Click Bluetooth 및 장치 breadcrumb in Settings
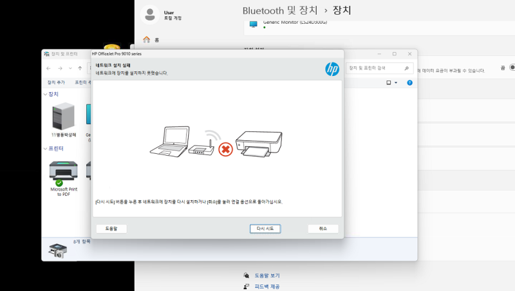The width and height of the screenshot is (515, 291). (280, 10)
